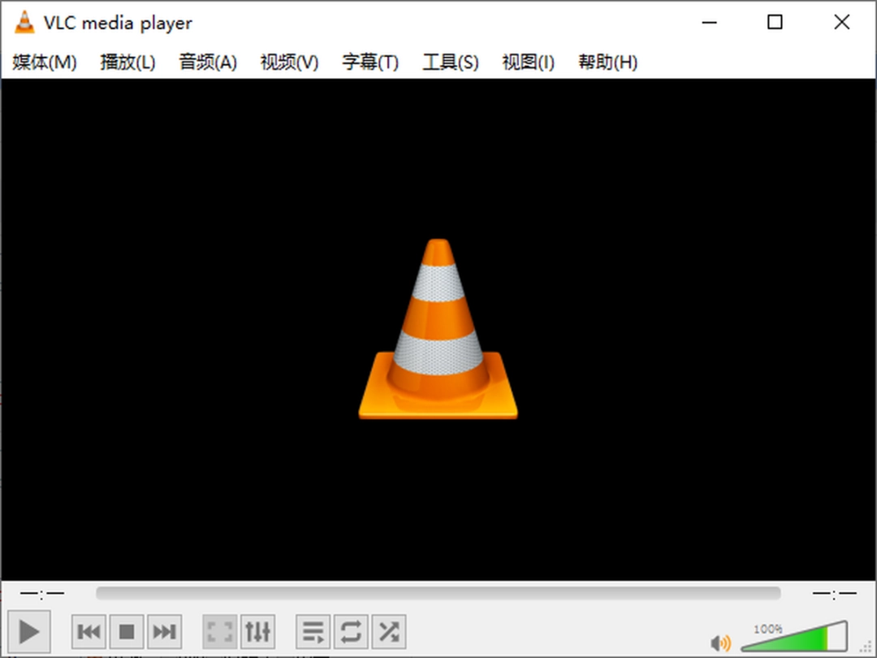This screenshot has width=877, height=658.
Task: Open the 音频(A) menu
Action: click(x=207, y=62)
